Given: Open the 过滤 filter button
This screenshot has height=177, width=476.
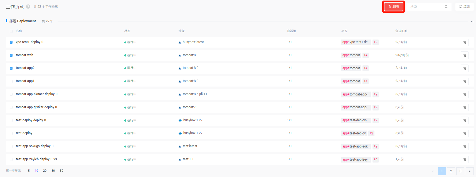Looking at the screenshot, I should pyautogui.click(x=464, y=7).
